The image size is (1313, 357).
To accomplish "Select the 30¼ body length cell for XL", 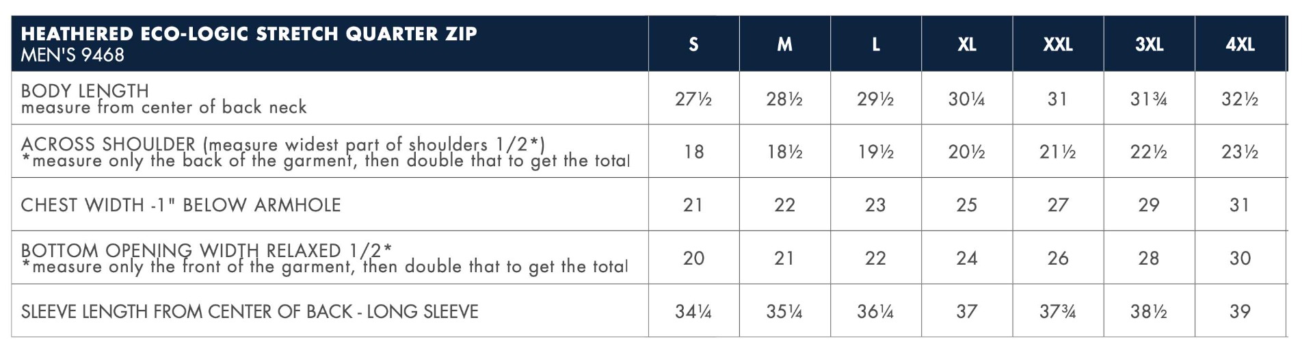I will (x=966, y=99).
